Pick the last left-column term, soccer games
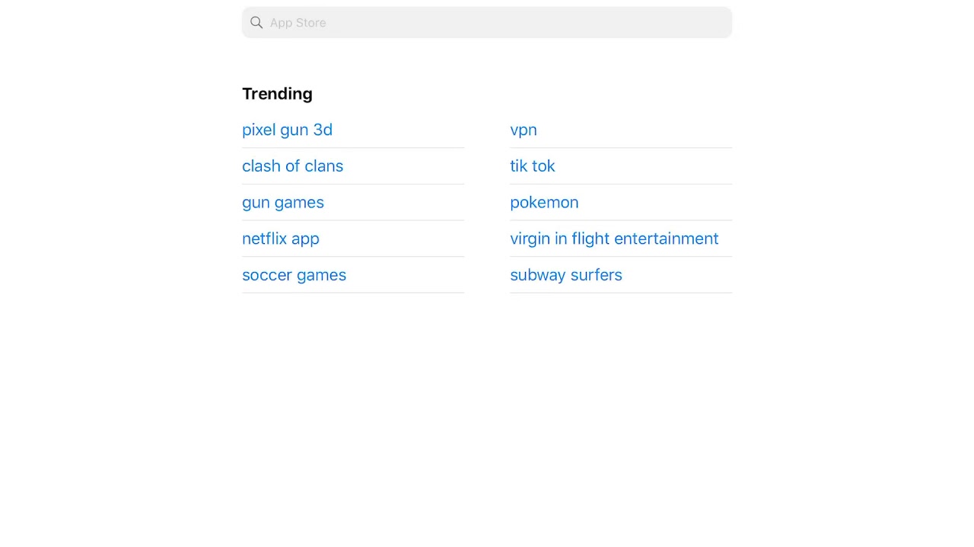974x547 pixels. coord(294,275)
